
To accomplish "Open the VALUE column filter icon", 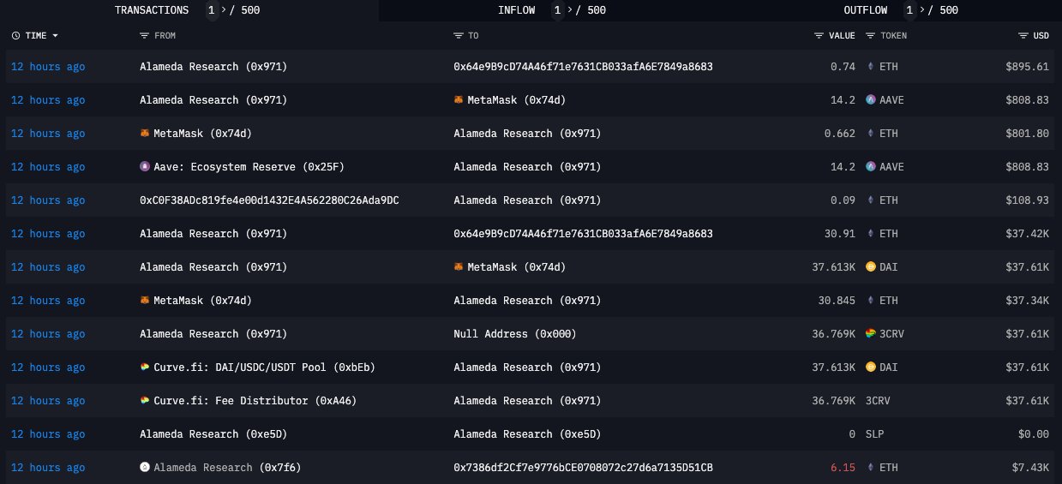I will (x=819, y=36).
